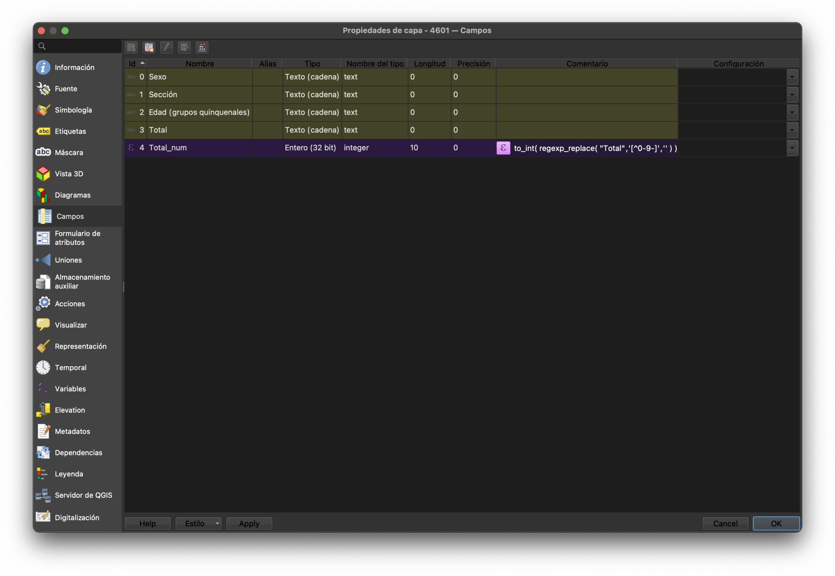The height and width of the screenshot is (576, 835).
Task: Open the Representación brush icon
Action: tap(43, 346)
